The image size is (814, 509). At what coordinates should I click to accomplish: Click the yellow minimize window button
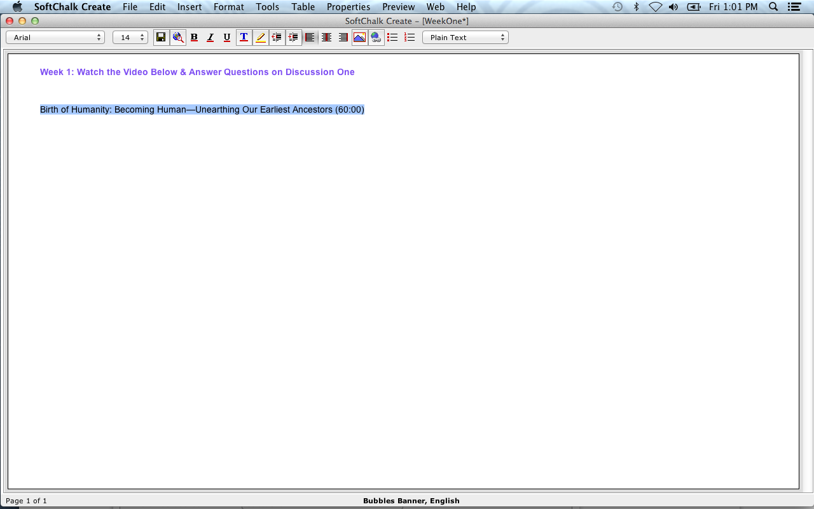pyautogui.click(x=22, y=21)
